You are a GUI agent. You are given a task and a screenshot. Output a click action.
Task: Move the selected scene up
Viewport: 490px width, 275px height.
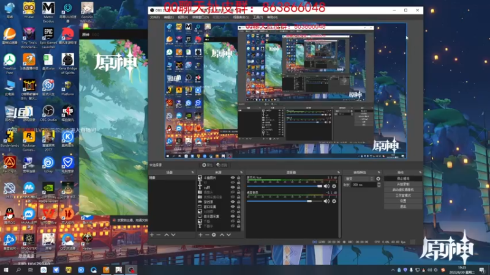(167, 235)
